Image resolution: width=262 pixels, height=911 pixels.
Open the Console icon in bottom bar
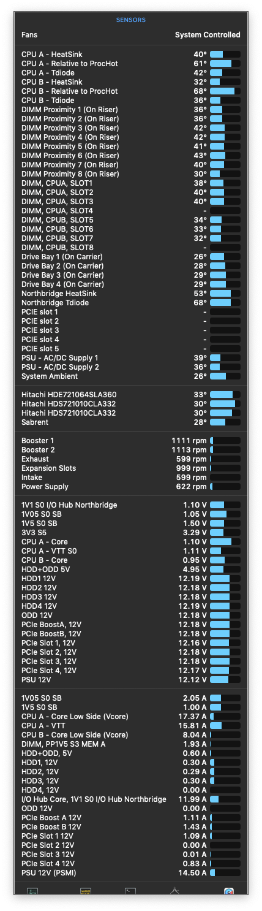86,891
